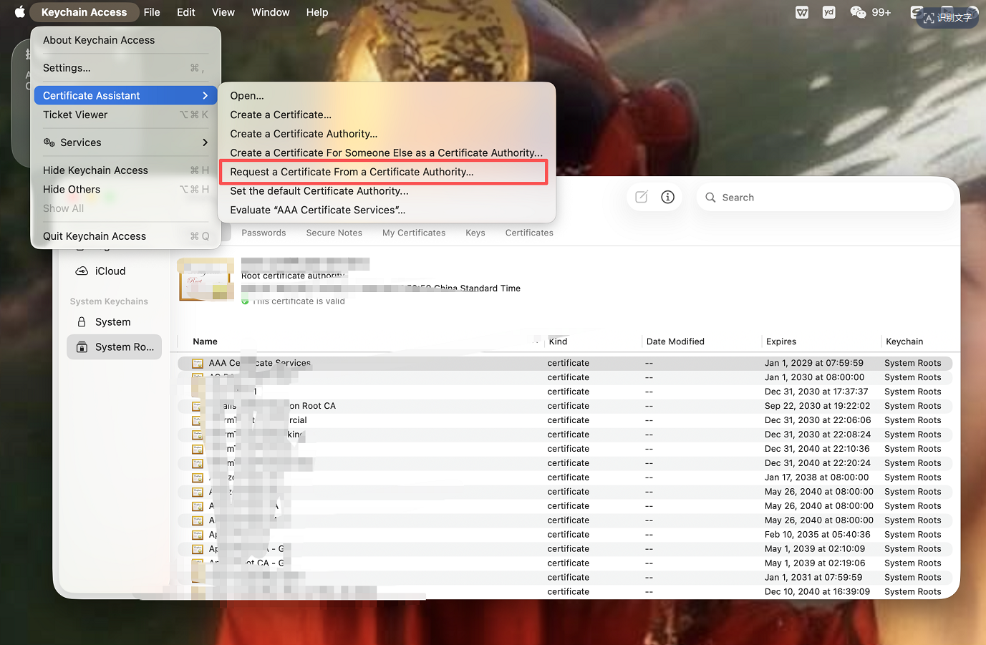Choose Request a Certificate From a Certificate Authority

pos(352,172)
